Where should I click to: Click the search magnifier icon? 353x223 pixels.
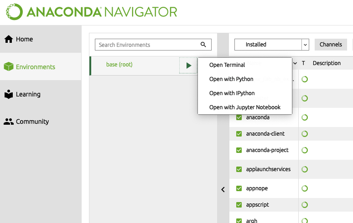pos(203,45)
